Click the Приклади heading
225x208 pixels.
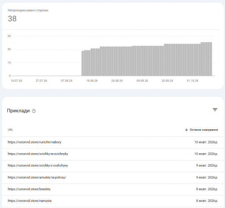pos(18,111)
